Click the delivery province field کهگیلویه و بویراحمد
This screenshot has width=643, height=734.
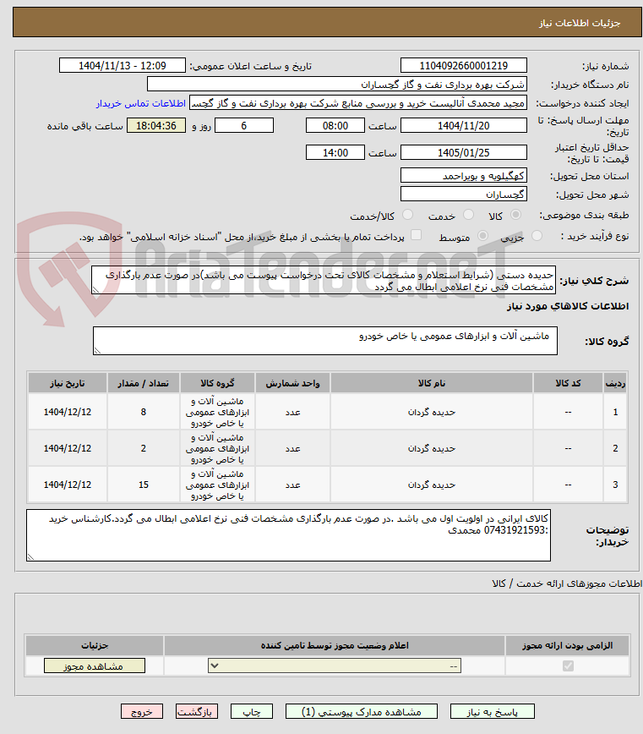[463, 176]
